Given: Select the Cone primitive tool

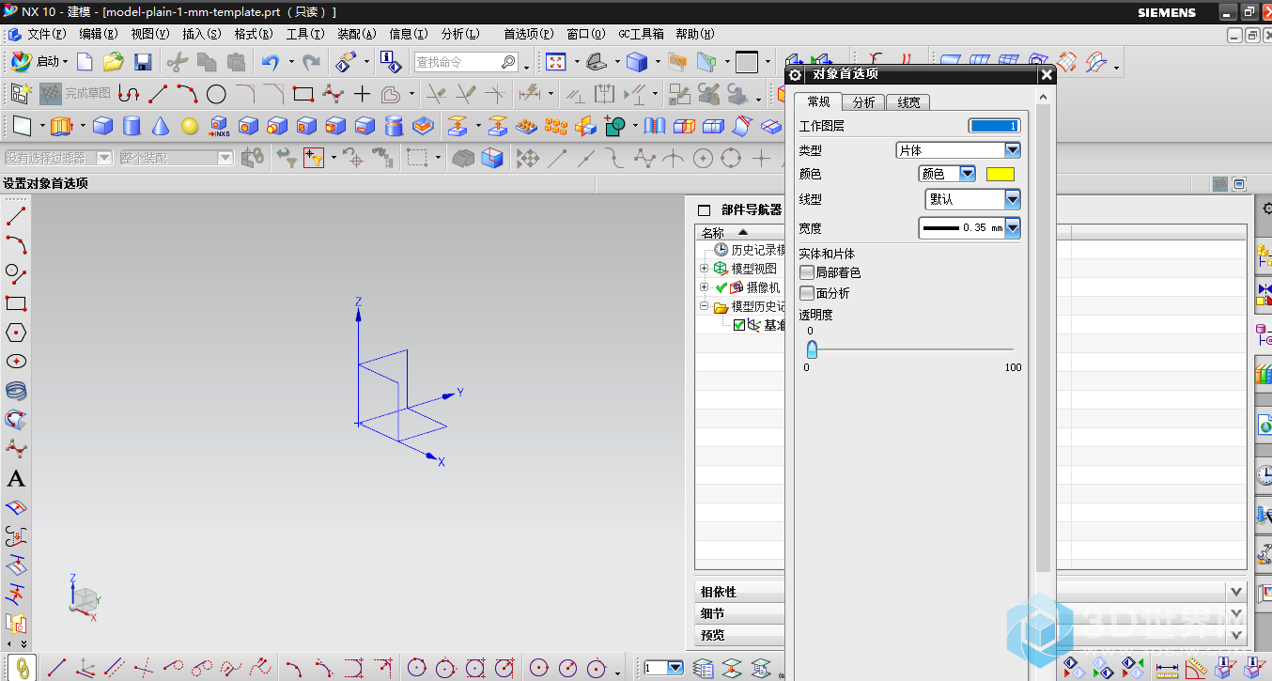Looking at the screenshot, I should (x=161, y=126).
